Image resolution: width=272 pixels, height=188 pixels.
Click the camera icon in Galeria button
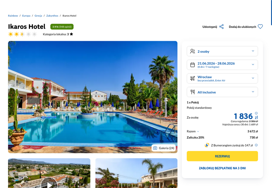(155, 148)
